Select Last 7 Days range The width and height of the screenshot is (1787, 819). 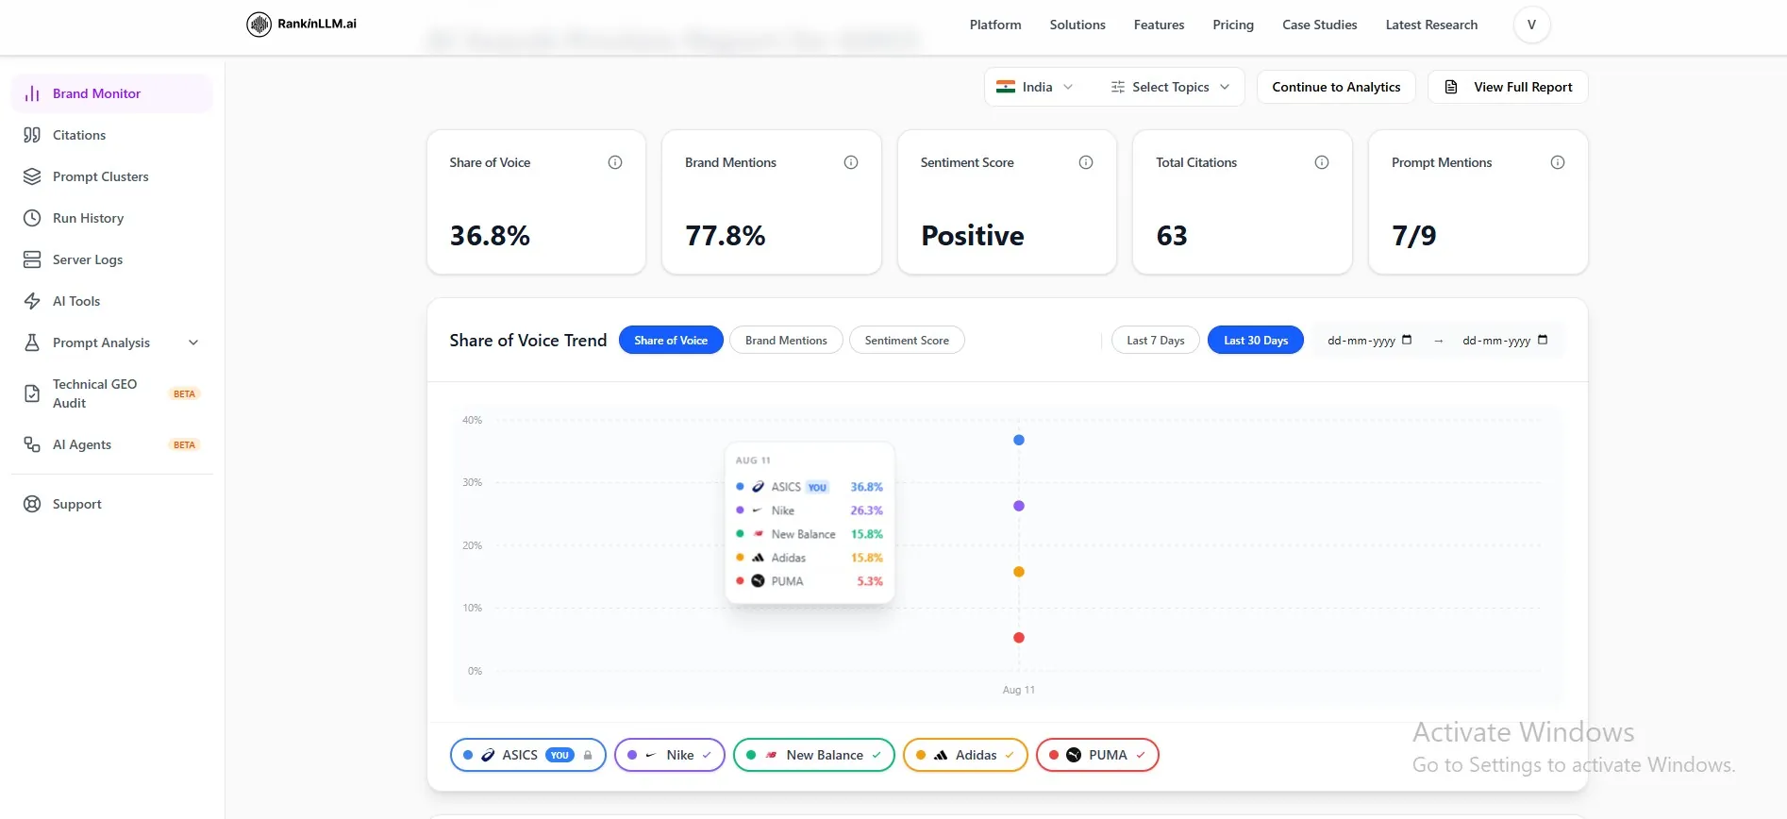1155,341
